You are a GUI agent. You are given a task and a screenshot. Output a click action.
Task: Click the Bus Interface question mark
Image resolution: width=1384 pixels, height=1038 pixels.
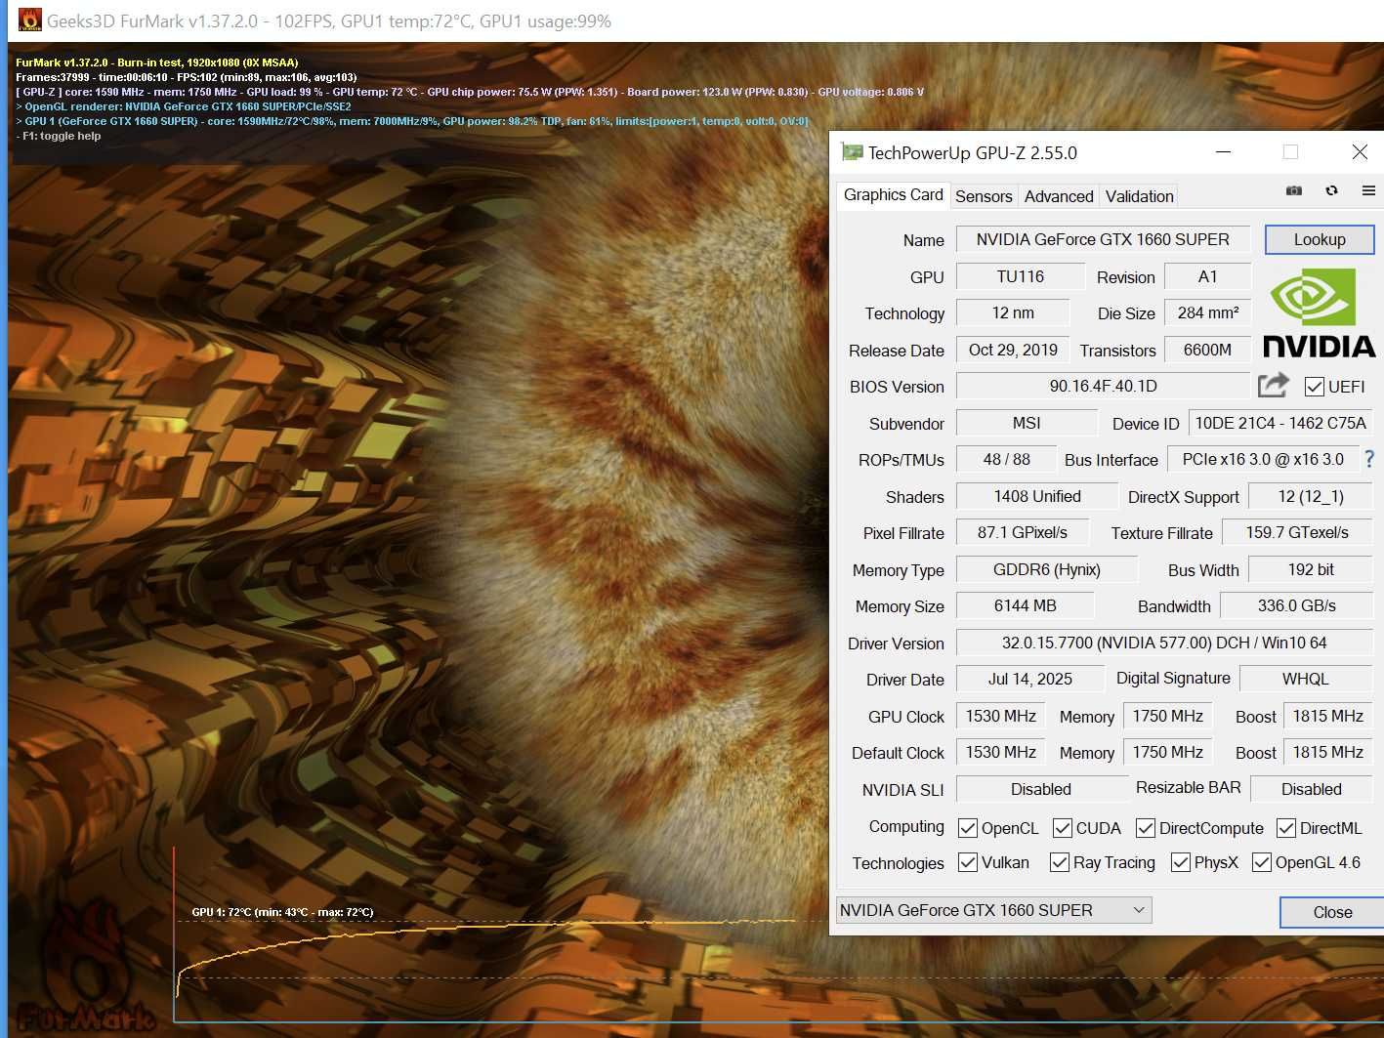1369,459
